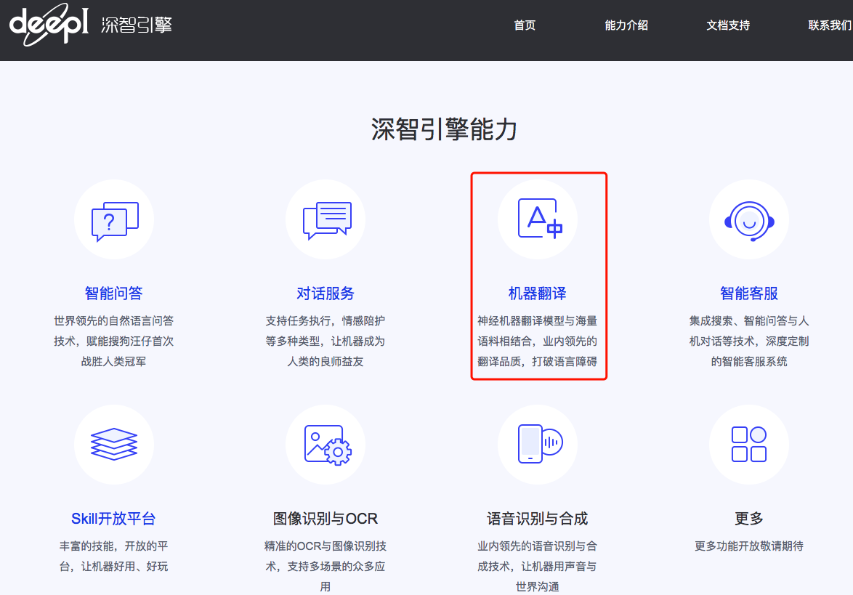Click the 语音识别与合成 phone voice icon

(538, 444)
